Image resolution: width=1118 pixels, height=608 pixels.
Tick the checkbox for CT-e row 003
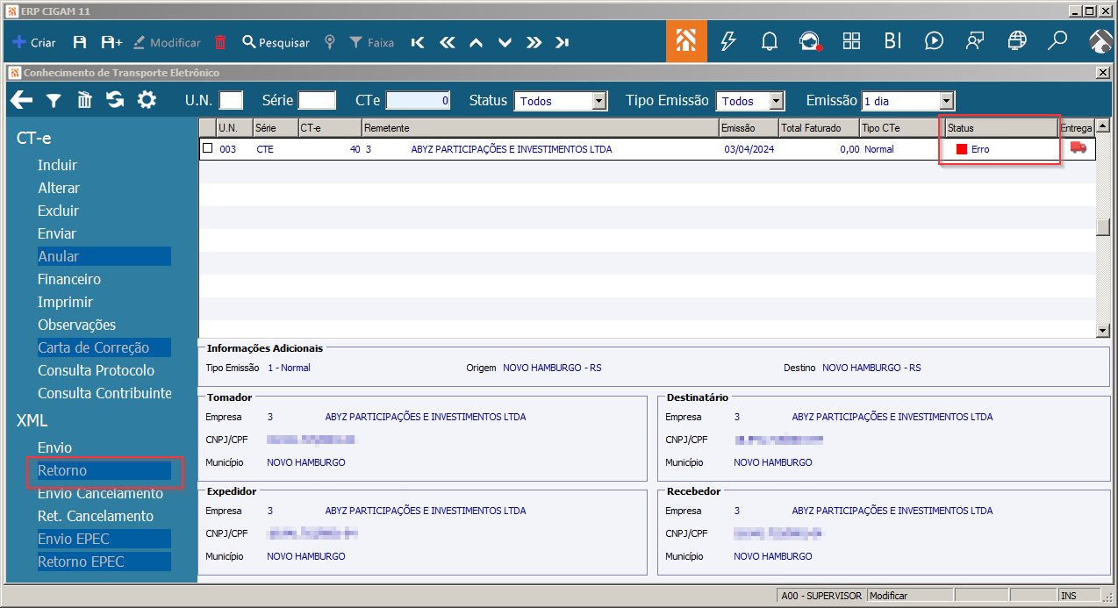pyautogui.click(x=208, y=148)
